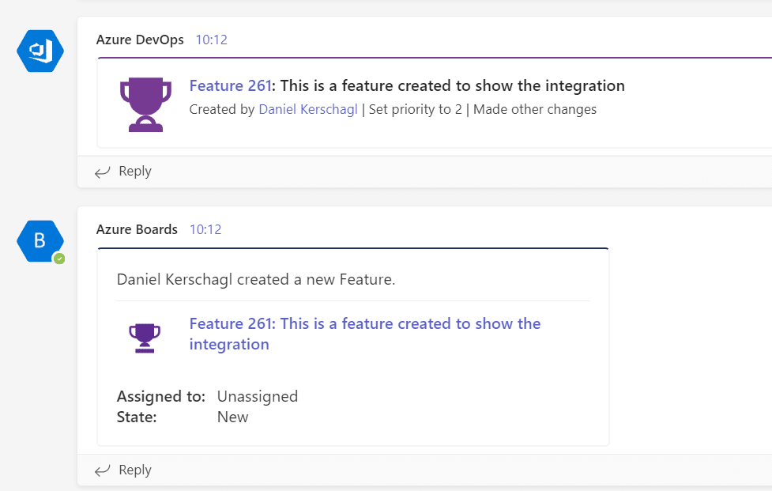Click the 10:12 timestamp on Azure Boards message
Viewport: 772px width, 491px height.
(205, 229)
